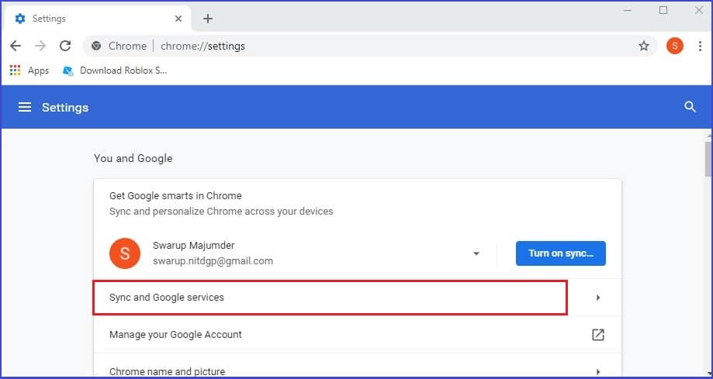Viewport: 713px width, 379px height.
Task: Click the Chrome site info icon in address bar
Action: (96, 46)
